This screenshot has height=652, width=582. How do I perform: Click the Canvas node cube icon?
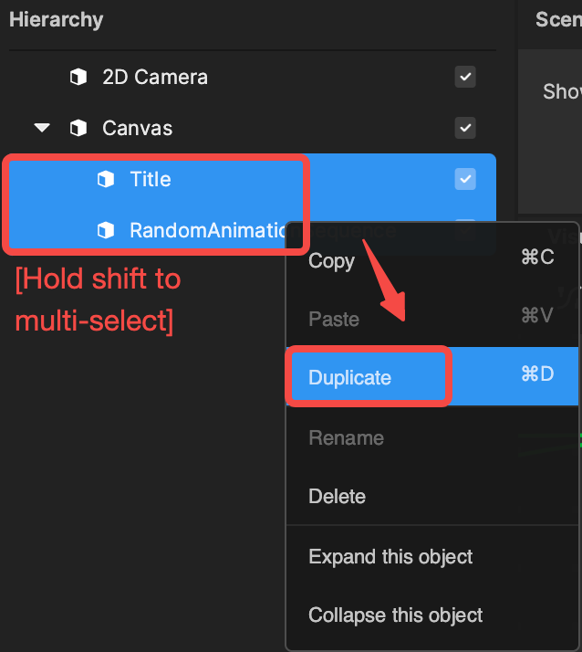coord(78,128)
